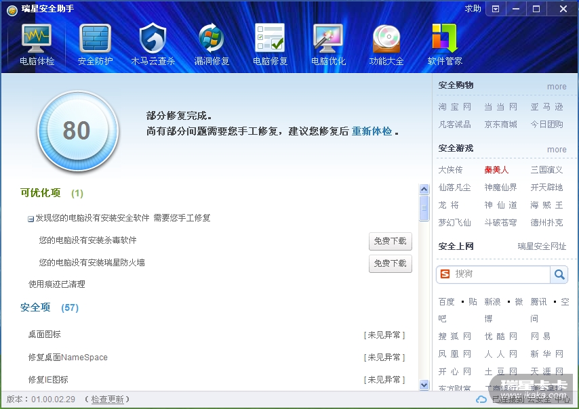Open the 人人网 site link
The width and height of the screenshot is (579, 409).
(x=501, y=354)
